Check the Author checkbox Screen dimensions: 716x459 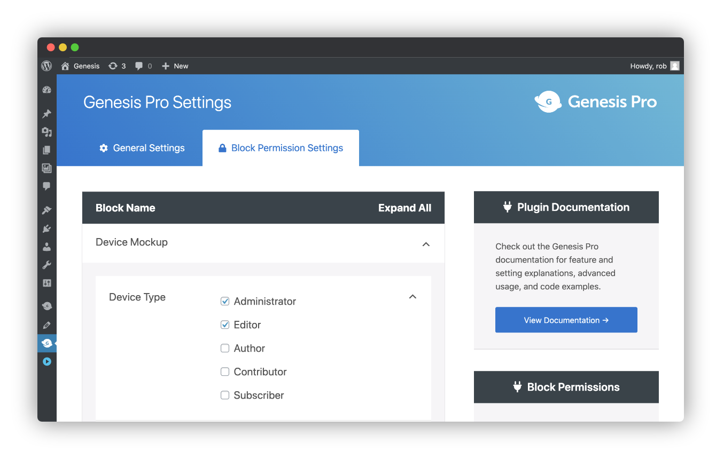coord(225,349)
